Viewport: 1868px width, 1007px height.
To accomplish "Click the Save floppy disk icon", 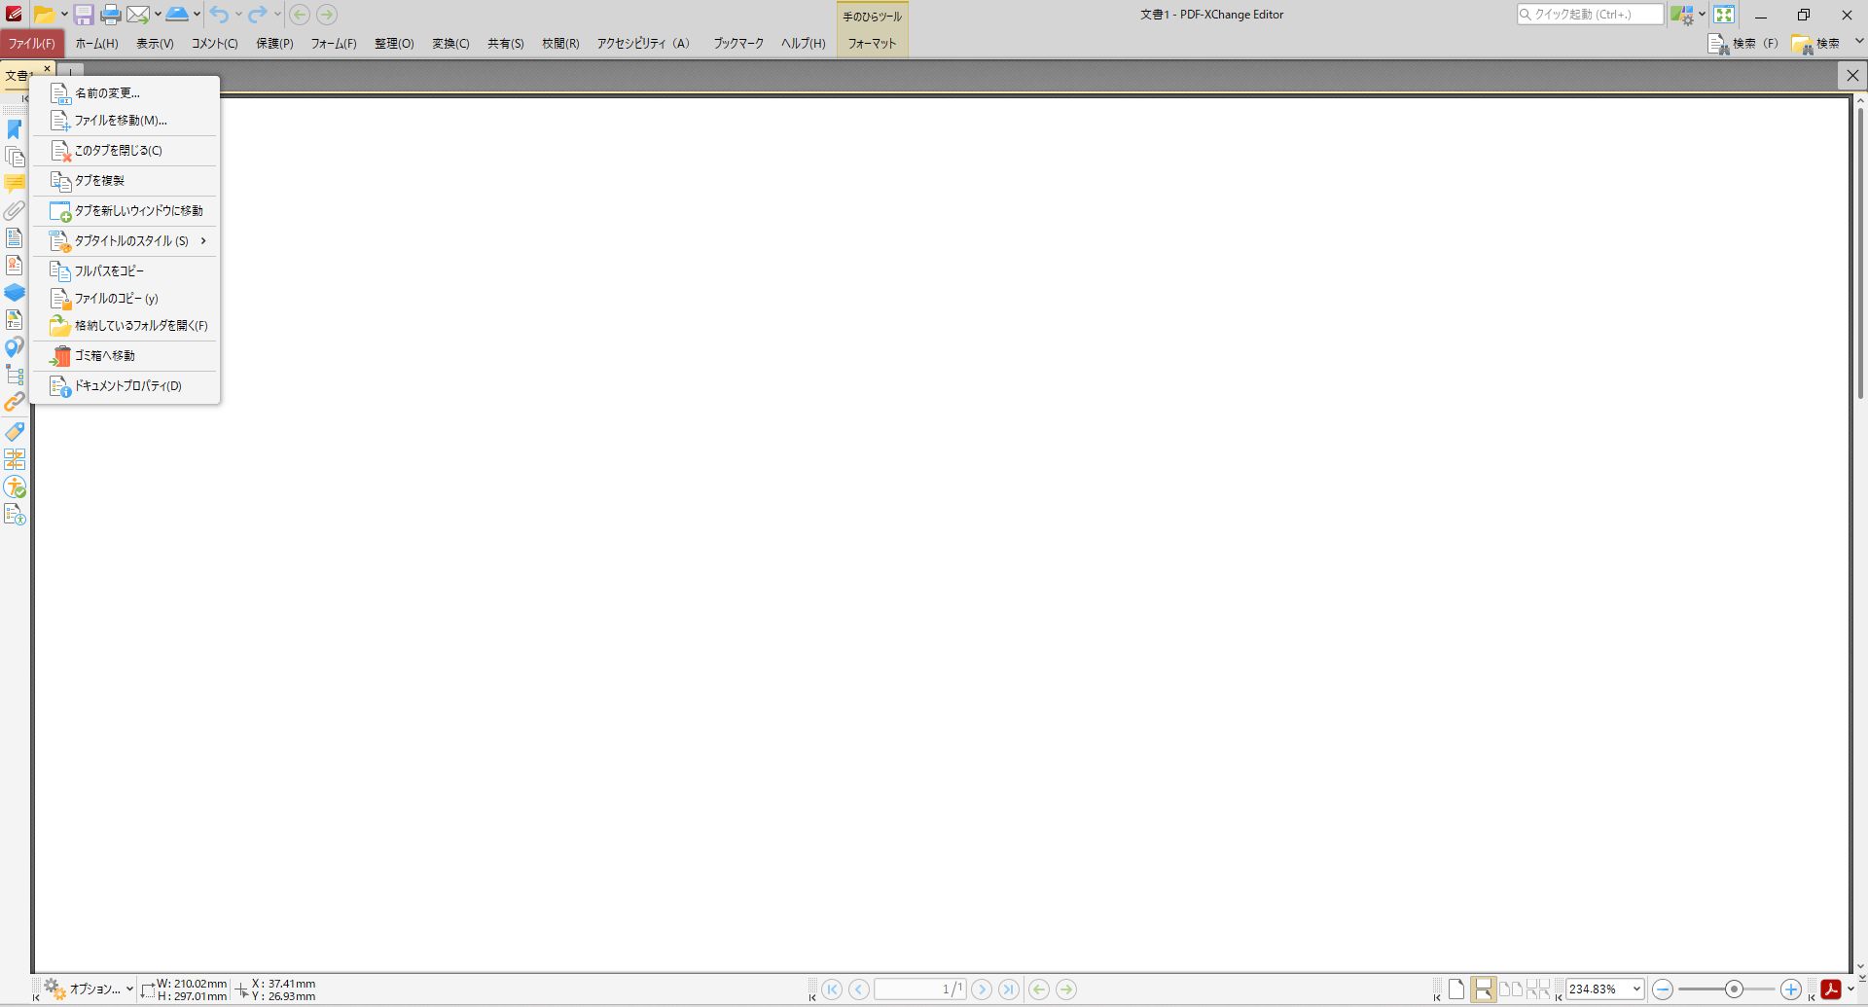I will click(x=84, y=15).
